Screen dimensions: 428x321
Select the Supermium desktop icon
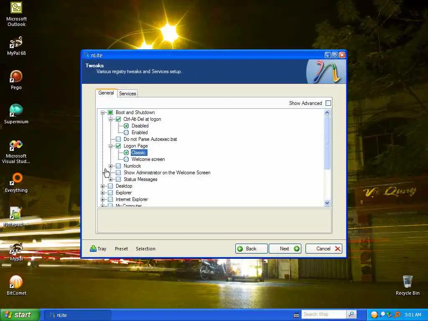[16, 114]
